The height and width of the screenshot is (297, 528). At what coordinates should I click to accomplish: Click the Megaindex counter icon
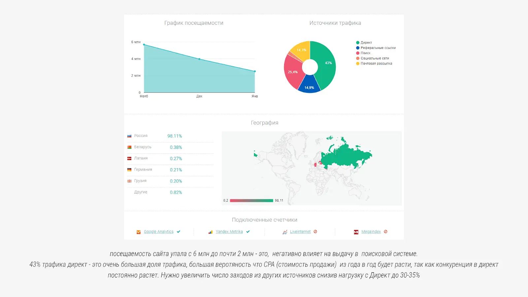point(356,232)
